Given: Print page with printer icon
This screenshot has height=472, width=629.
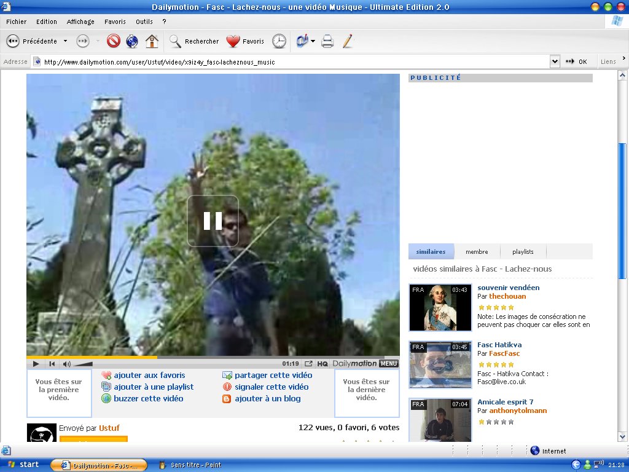Looking at the screenshot, I should (x=327, y=41).
